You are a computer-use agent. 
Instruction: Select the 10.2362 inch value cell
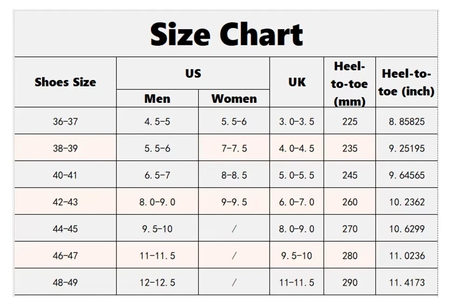[406, 202]
